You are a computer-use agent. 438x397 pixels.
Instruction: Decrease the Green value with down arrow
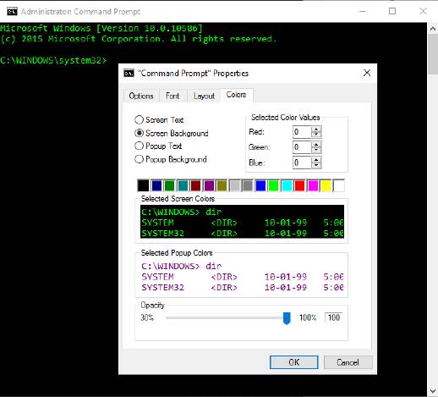pos(316,150)
